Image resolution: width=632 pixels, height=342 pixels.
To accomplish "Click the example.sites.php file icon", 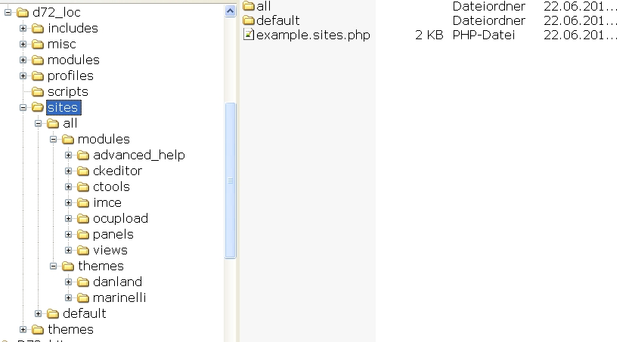I will [x=249, y=35].
